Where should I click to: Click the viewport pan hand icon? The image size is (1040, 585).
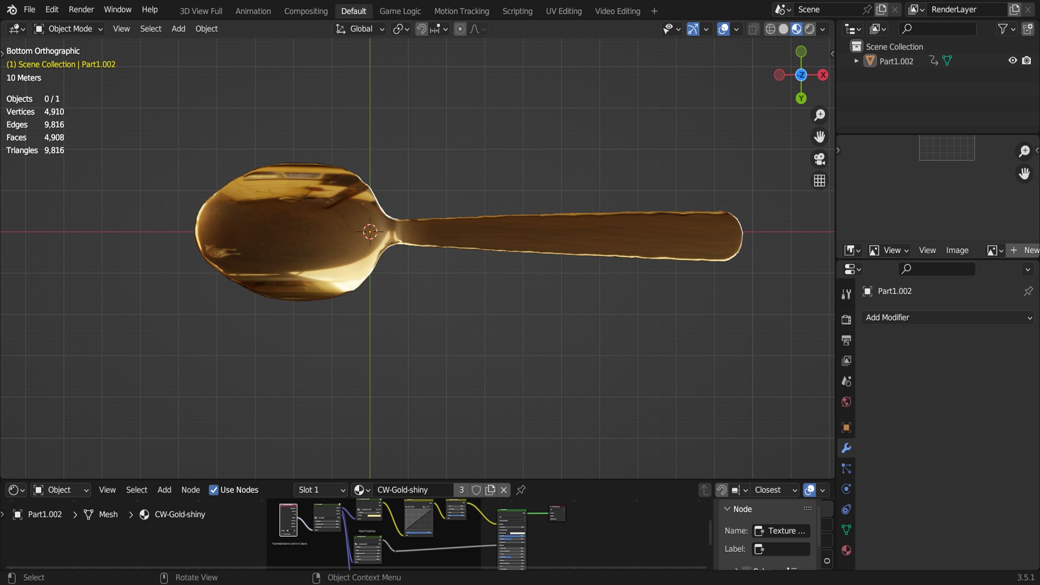[x=820, y=136]
